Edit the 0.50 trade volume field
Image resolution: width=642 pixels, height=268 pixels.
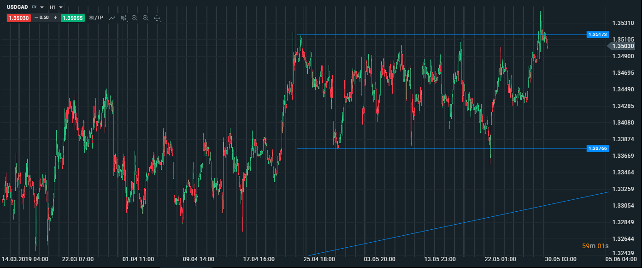click(x=44, y=18)
